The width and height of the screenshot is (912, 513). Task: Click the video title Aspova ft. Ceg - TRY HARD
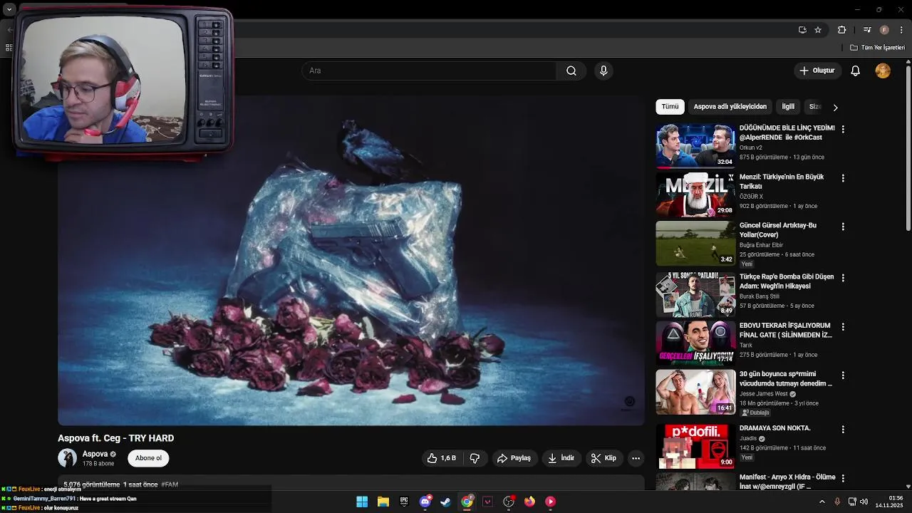pos(116,438)
